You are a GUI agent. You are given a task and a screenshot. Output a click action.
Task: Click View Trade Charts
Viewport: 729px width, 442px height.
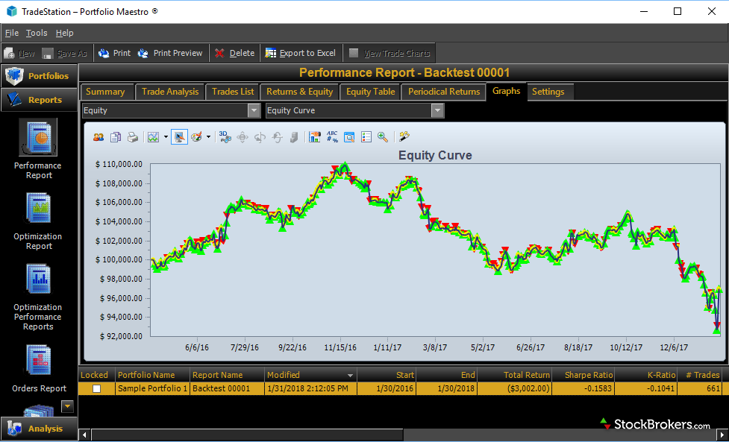coord(389,54)
